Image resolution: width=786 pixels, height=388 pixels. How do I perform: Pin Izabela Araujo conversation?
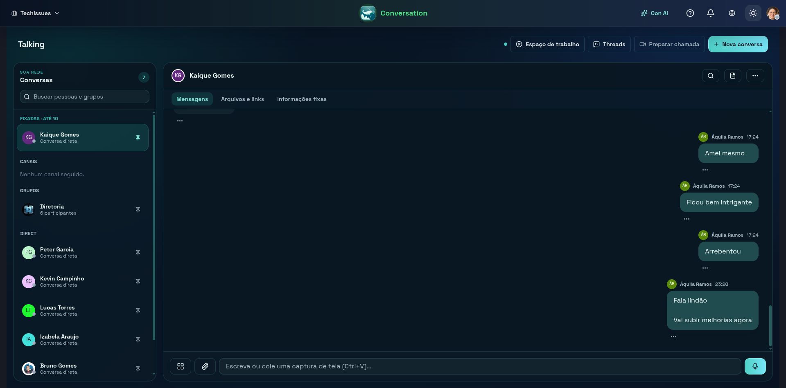click(138, 340)
